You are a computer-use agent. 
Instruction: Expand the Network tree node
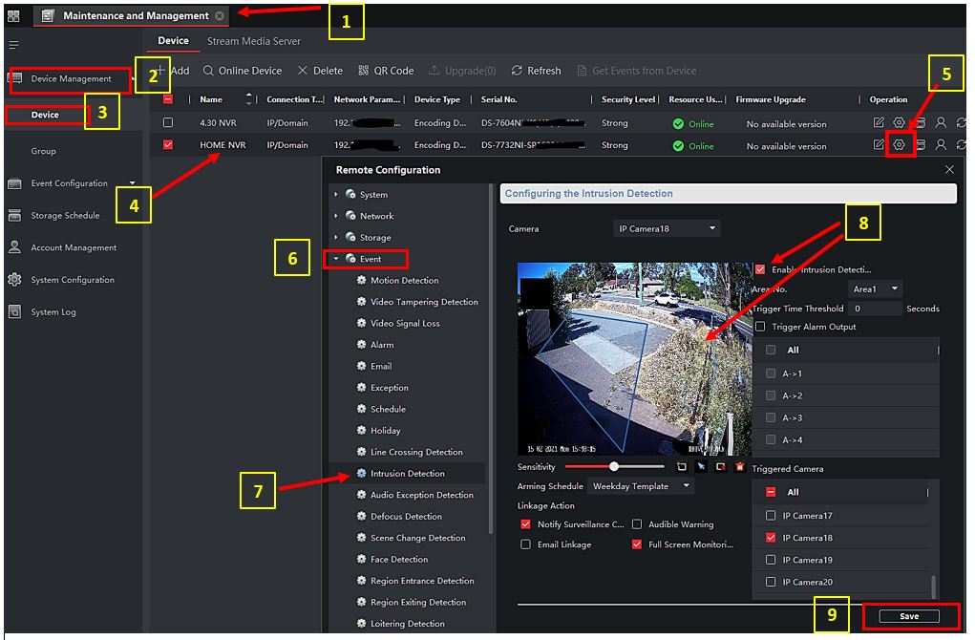(336, 216)
